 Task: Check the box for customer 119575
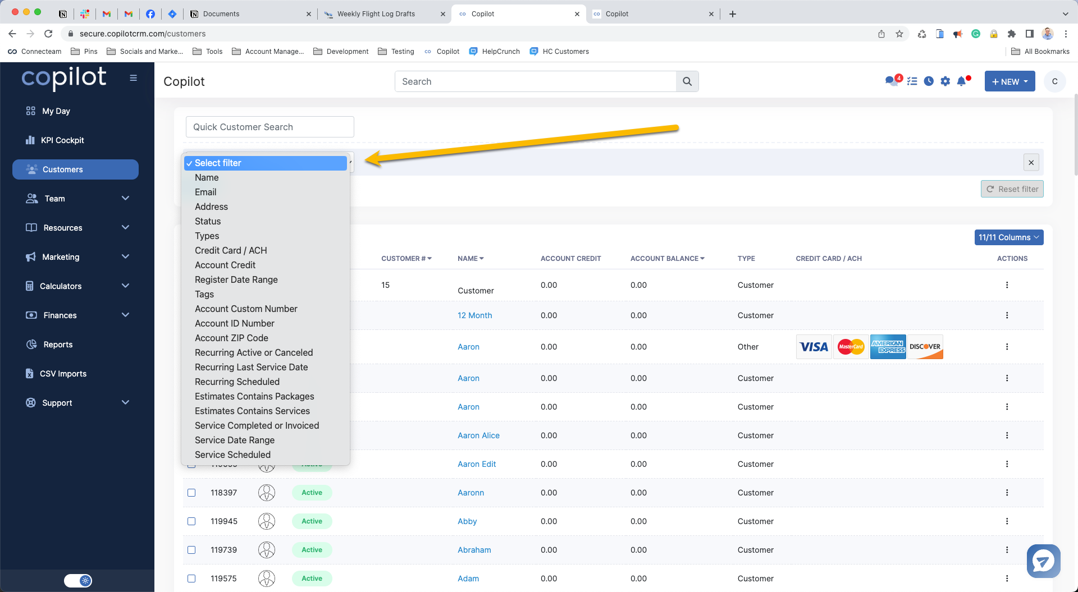click(x=191, y=579)
